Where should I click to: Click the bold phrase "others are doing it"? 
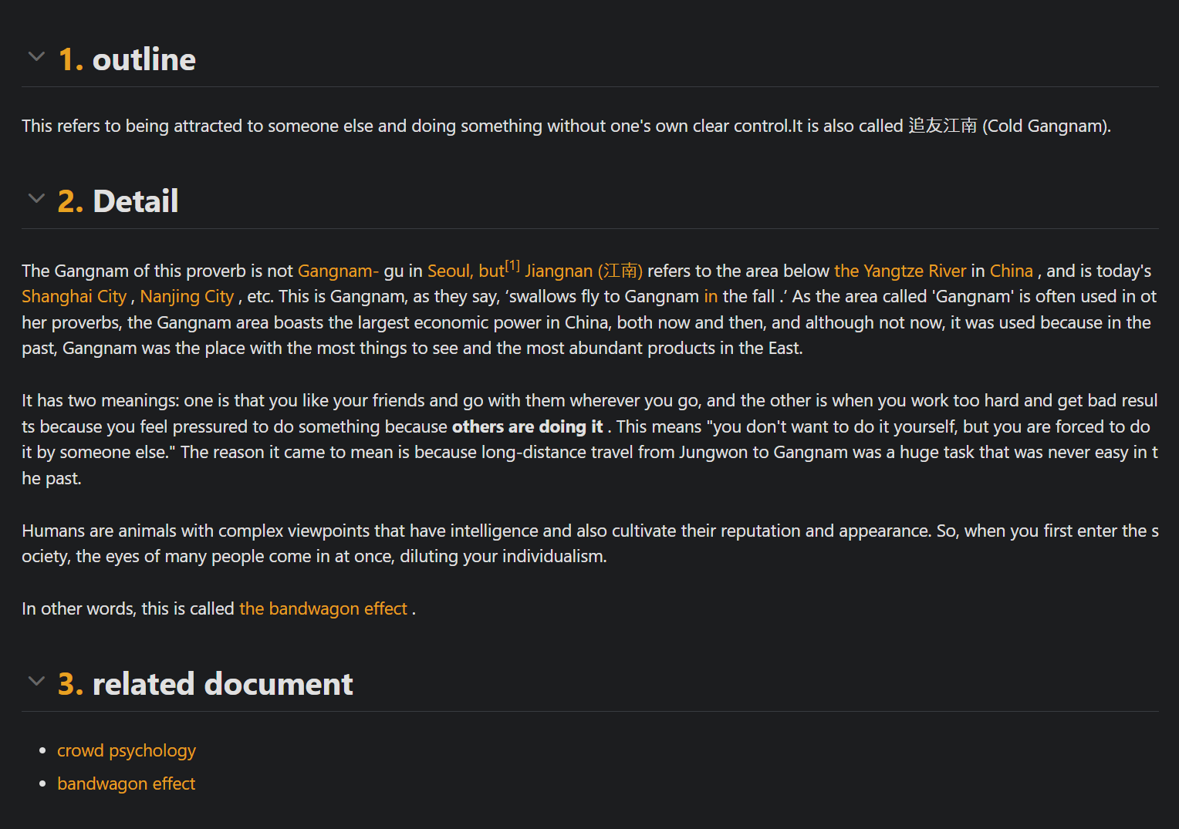click(527, 427)
